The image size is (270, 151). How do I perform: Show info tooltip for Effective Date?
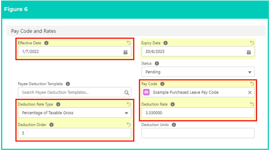pos(46,43)
